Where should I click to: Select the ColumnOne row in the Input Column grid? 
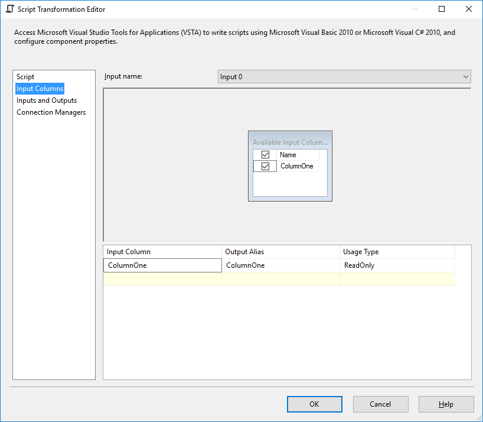162,265
